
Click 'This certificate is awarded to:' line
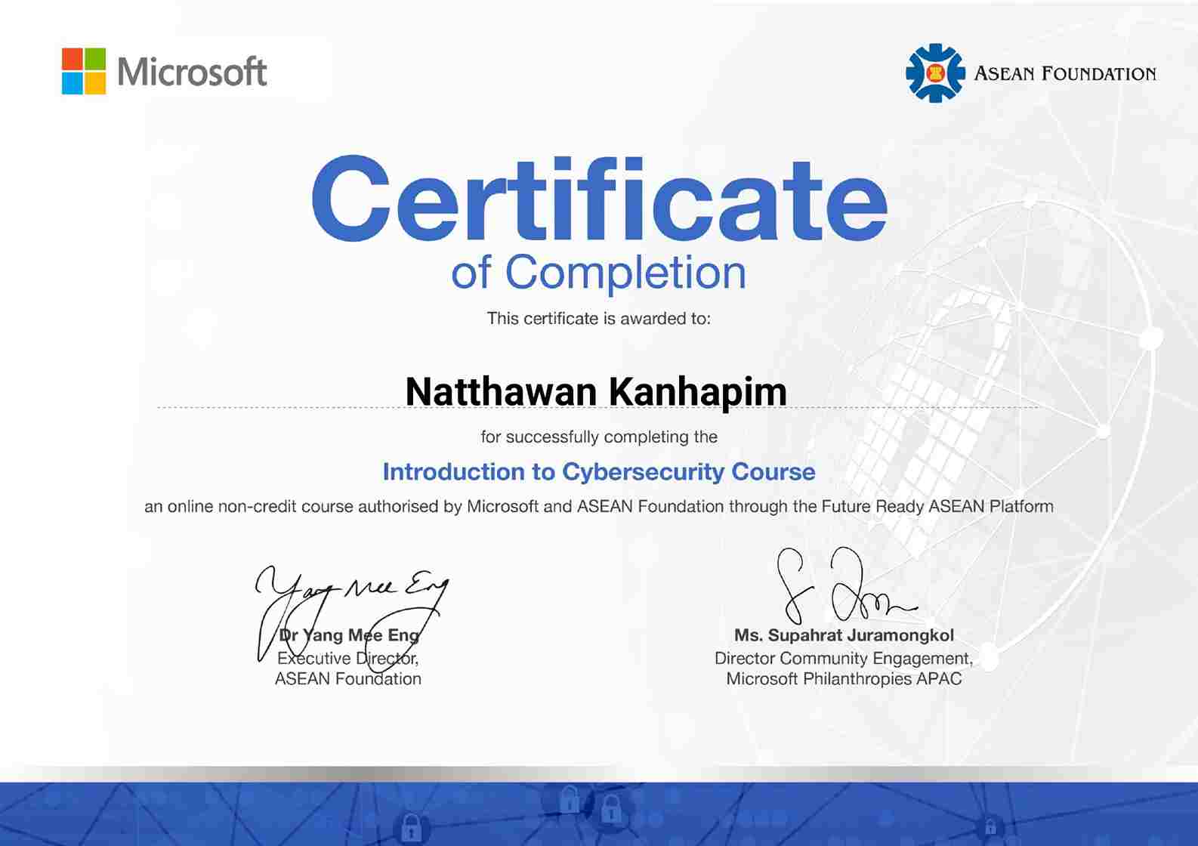pyautogui.click(x=599, y=319)
